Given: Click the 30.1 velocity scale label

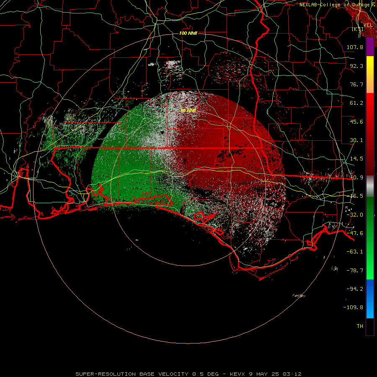Looking at the screenshot, I should tap(356, 140).
